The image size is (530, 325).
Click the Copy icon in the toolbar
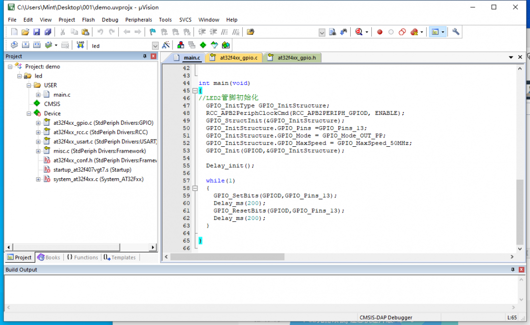coord(74,32)
